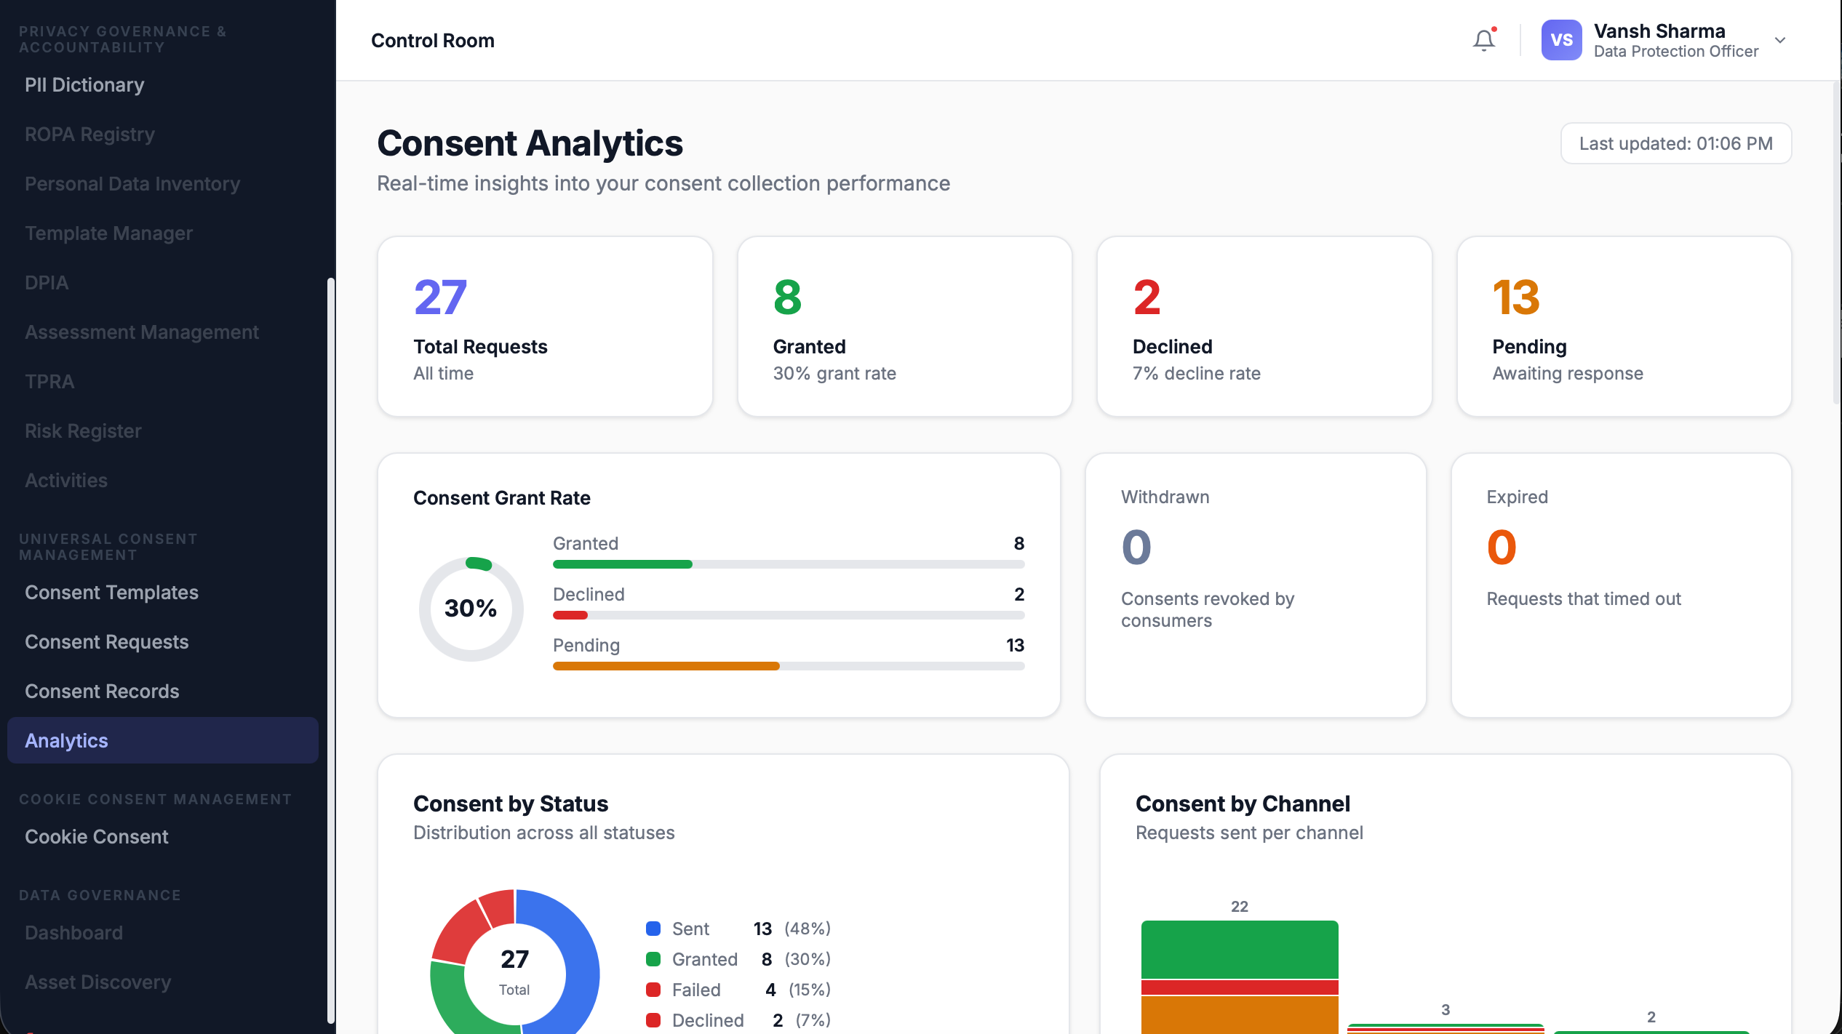Open PII Dictionary in sidebar
Viewport: 1842px width, 1034px height.
(x=84, y=85)
